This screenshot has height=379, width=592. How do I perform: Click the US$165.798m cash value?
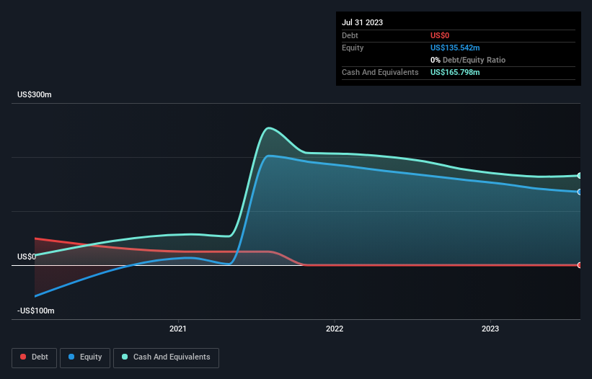(455, 72)
